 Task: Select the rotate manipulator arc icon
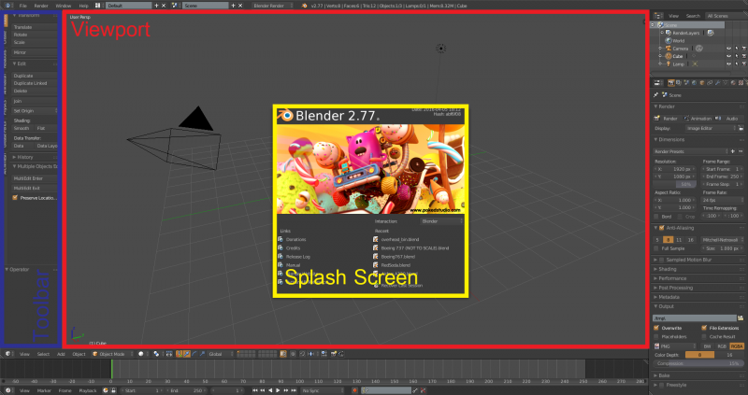pos(194,354)
